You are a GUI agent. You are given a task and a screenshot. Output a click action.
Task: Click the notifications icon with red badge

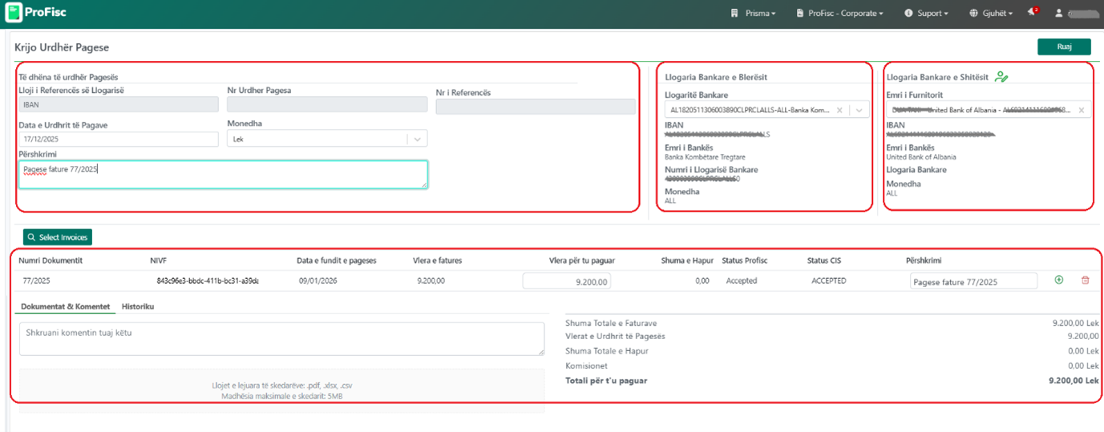tap(1032, 13)
